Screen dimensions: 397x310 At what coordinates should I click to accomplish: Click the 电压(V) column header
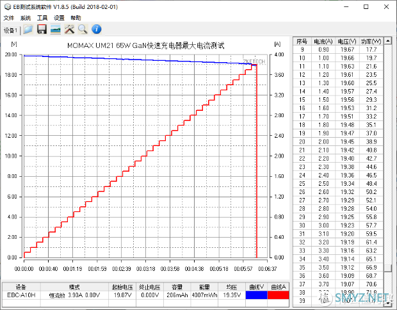(x=347, y=41)
